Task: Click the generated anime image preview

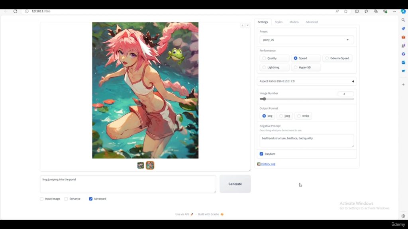Action: tap(145, 90)
